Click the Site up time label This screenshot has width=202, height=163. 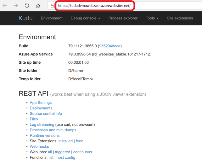pyautogui.click(x=30, y=62)
